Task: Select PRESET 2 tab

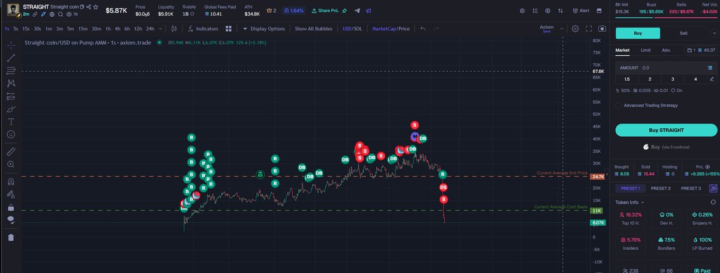Action: tap(661, 188)
